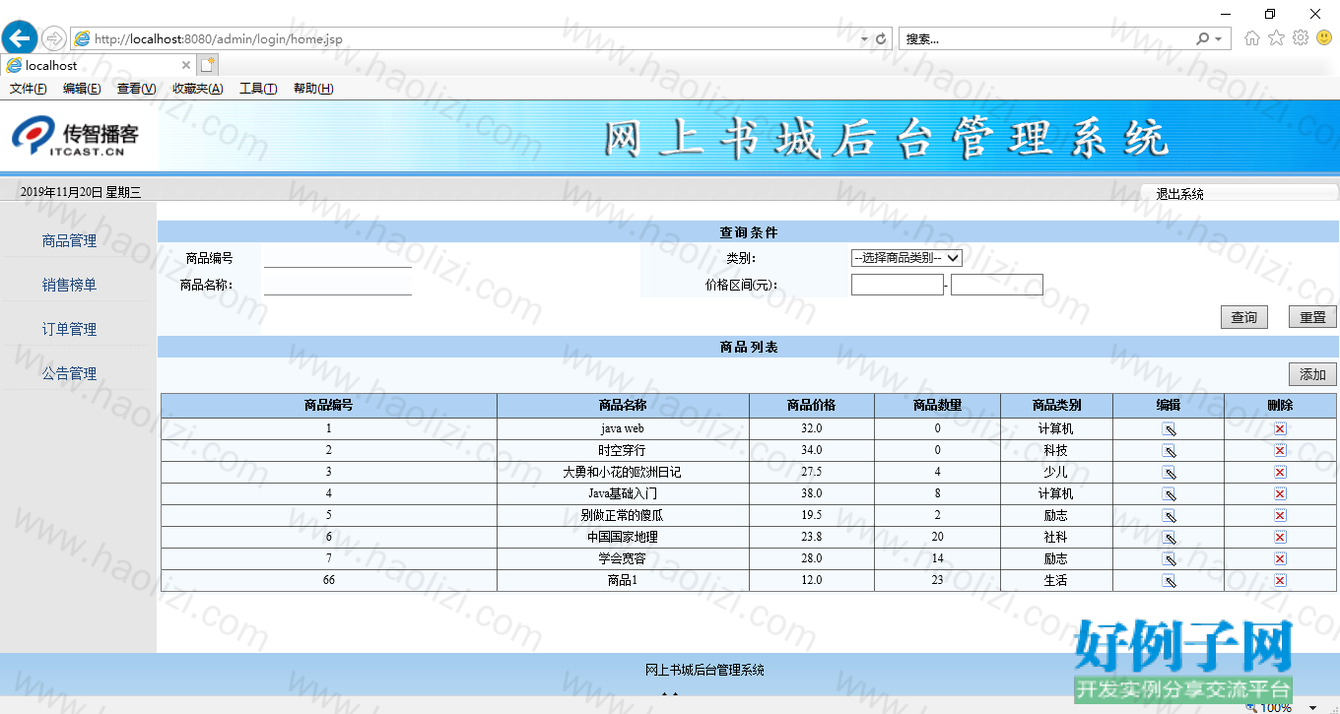
Task: Delete the Java基础入门 product
Action: pyautogui.click(x=1280, y=493)
